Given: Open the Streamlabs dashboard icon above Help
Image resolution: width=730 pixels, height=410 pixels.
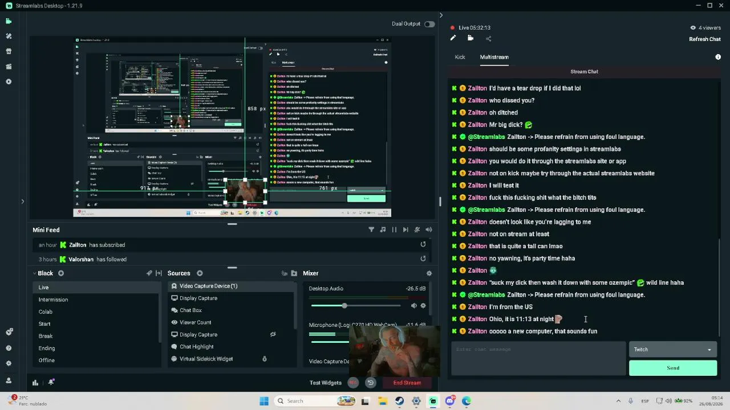Looking at the screenshot, I should (x=9, y=331).
